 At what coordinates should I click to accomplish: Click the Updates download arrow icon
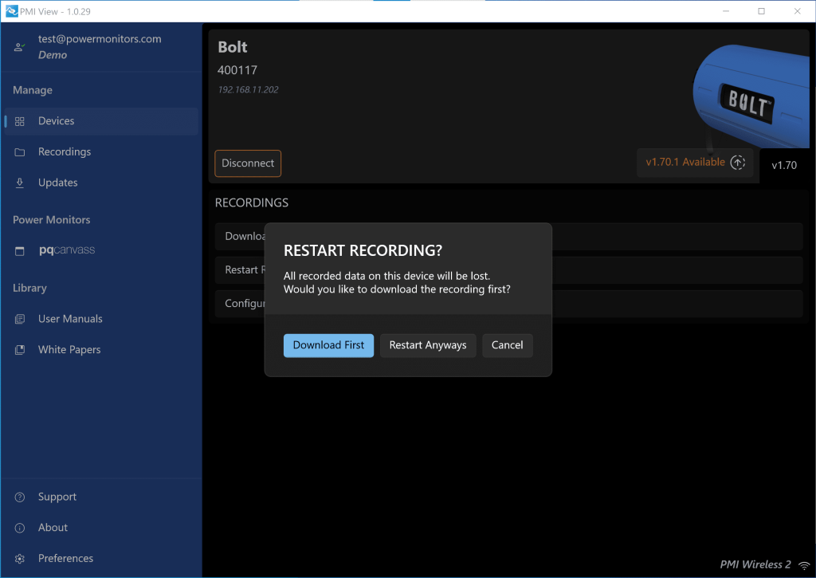[x=20, y=183]
